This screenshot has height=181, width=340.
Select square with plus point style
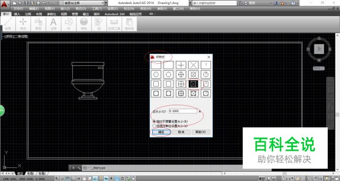tap(181, 84)
